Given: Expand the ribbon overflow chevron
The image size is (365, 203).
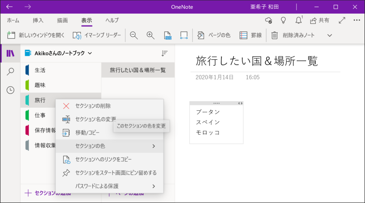Looking at the screenshot, I should point(330,35).
